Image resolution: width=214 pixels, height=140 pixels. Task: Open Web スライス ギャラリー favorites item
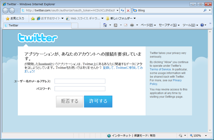pyautogui.click(x=85, y=18)
